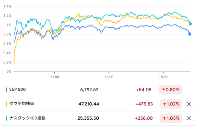
Task: Click the S&P 500 0.80% change badge
Action: pyautogui.click(x=170, y=90)
